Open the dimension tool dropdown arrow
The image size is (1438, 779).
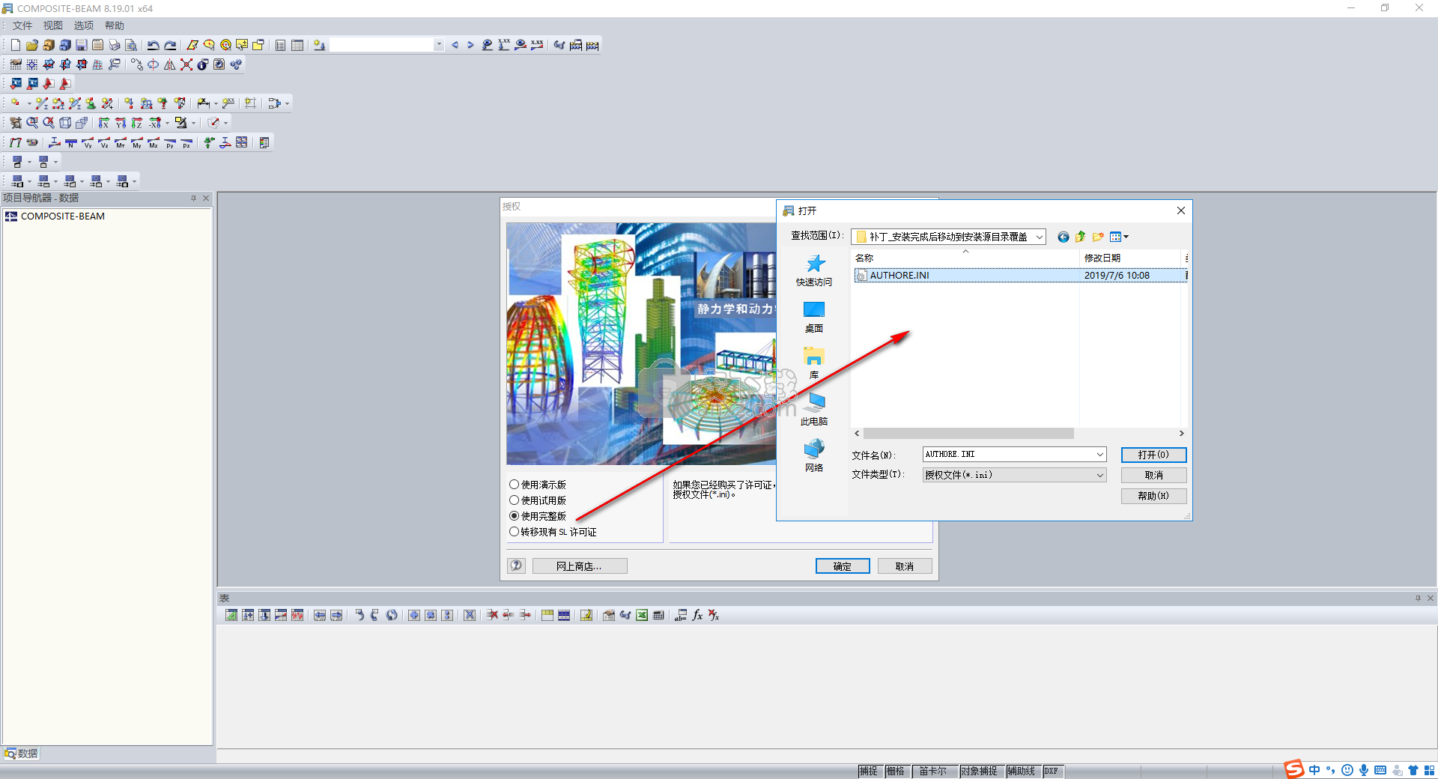pyautogui.click(x=216, y=103)
